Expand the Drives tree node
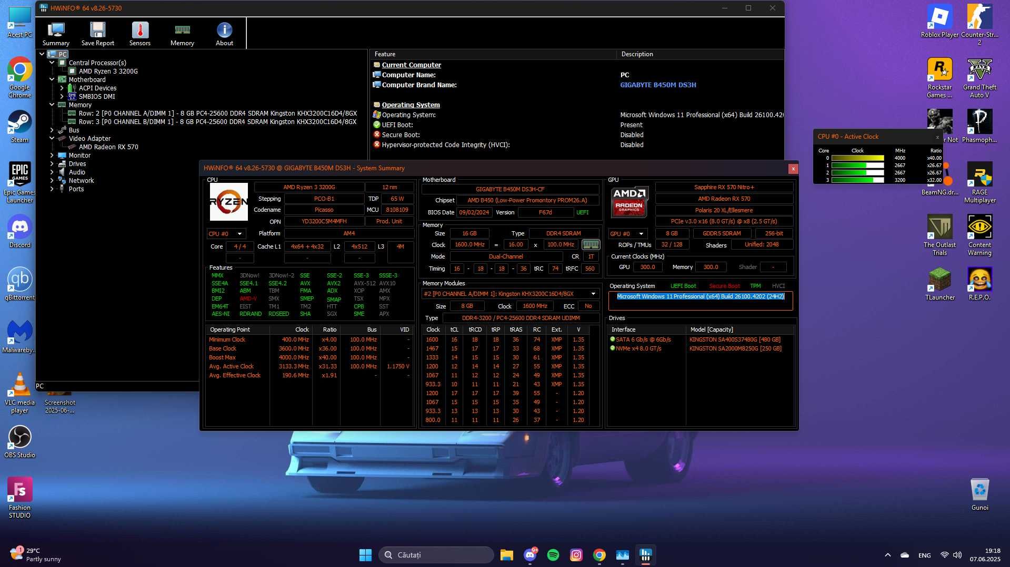This screenshot has height=567, width=1010. (x=52, y=163)
